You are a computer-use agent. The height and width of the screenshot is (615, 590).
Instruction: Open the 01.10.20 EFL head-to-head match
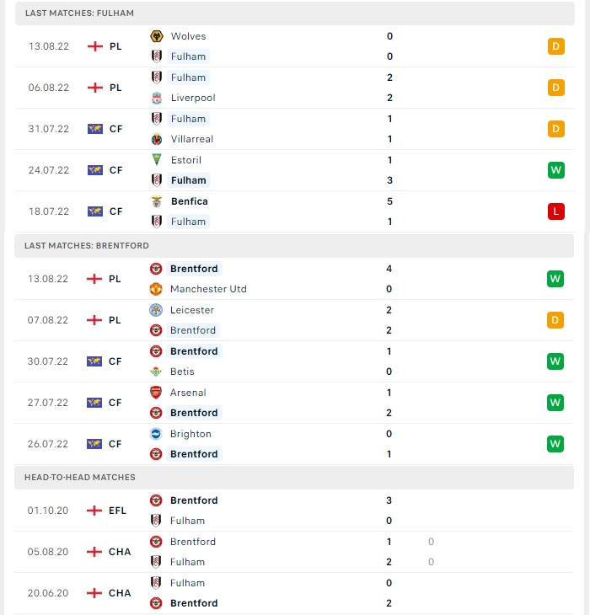[294, 511]
